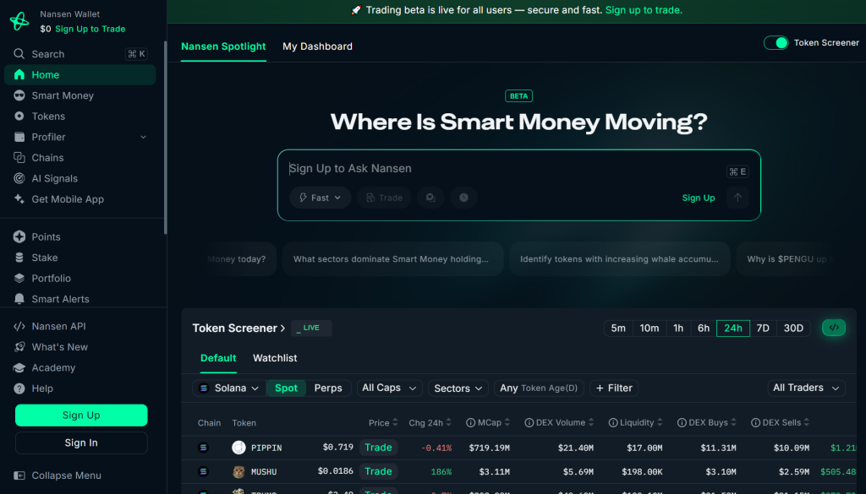
Task: Click the green Sign Up sidebar button
Action: click(81, 415)
